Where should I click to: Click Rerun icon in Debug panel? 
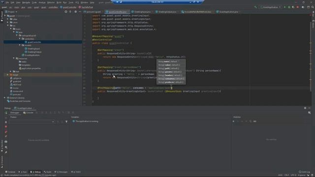click(6, 113)
